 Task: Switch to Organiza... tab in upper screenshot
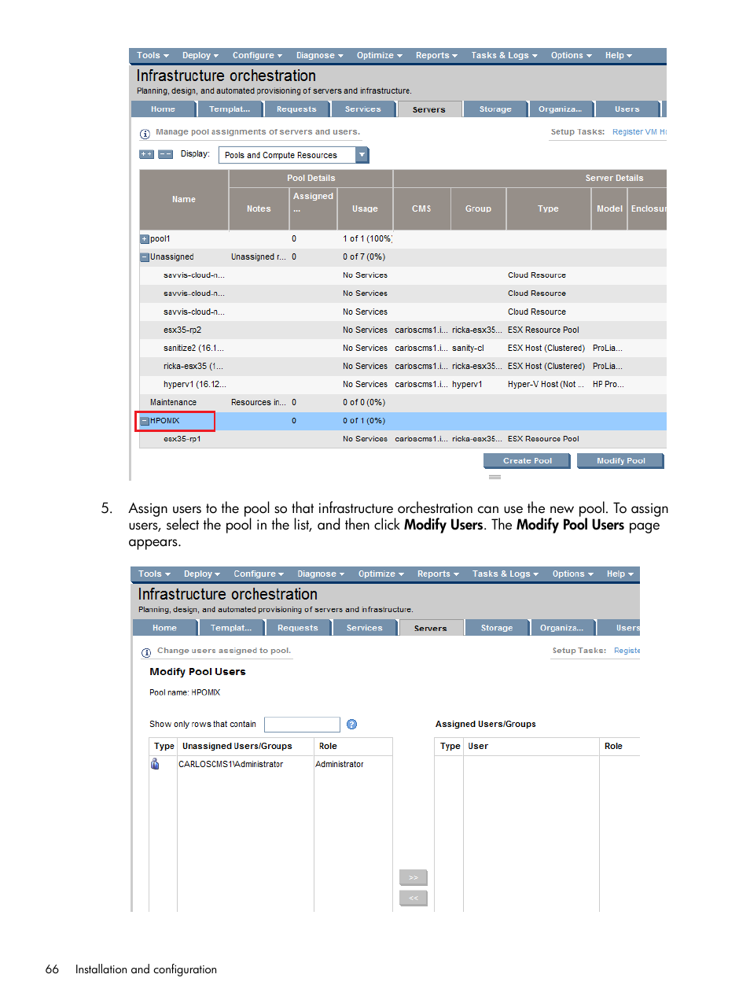(561, 109)
